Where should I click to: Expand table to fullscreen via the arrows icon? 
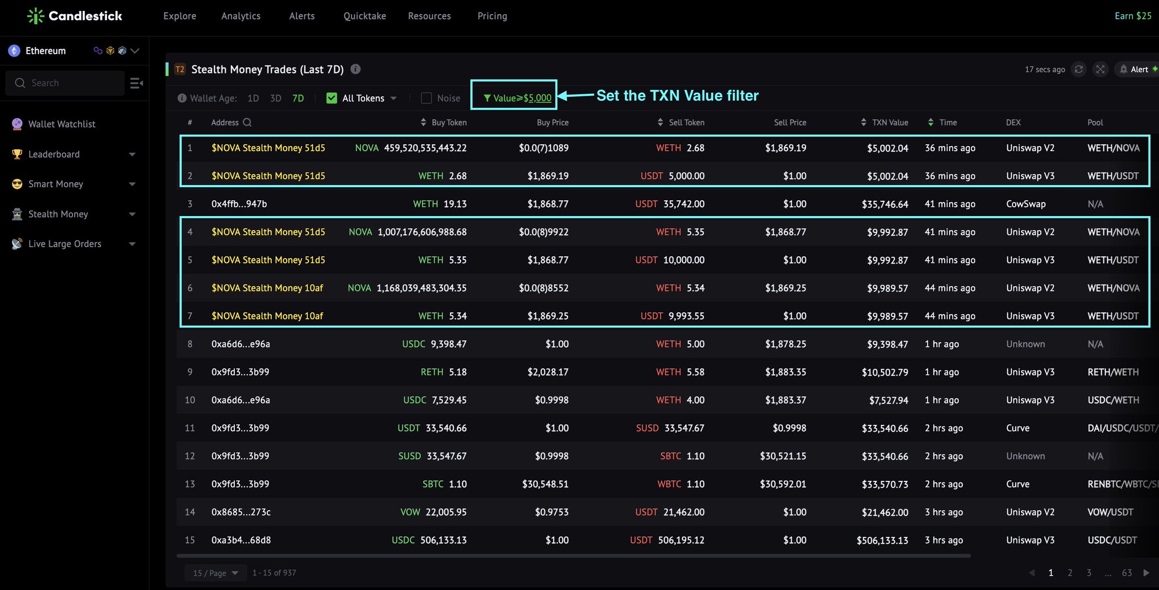(x=1100, y=69)
